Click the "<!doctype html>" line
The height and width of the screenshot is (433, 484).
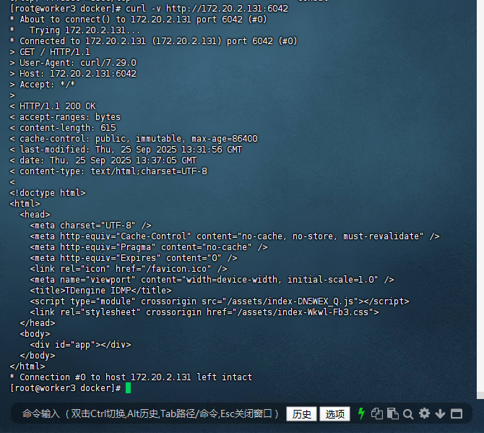[48, 193]
